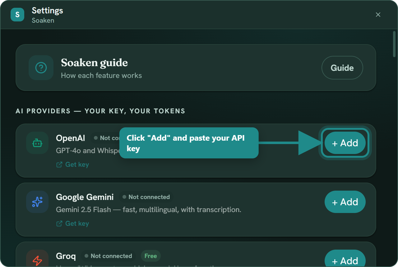This screenshot has width=398, height=267.
Task: Click the OpenAI robot icon
Action: coord(37,143)
